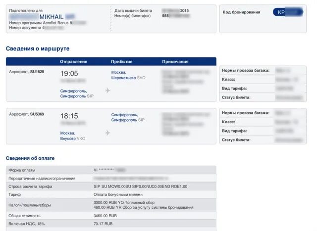The height and width of the screenshot is (231, 317).
Task: Click the Общая стоимость 3460.00 RUB value
Action: click(x=105, y=216)
